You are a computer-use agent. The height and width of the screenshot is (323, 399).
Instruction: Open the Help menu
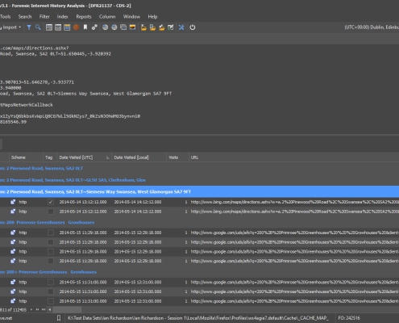(x=152, y=17)
